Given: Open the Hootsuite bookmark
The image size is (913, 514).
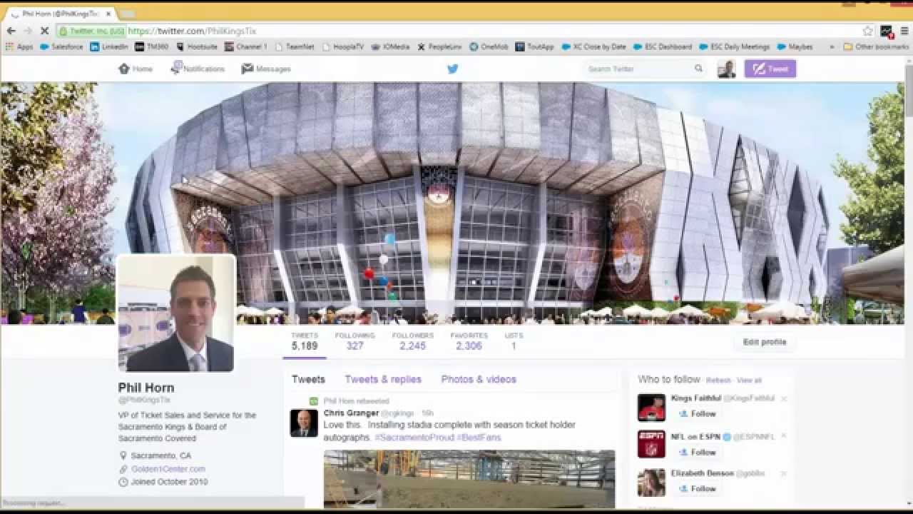Looking at the screenshot, I should click(197, 47).
